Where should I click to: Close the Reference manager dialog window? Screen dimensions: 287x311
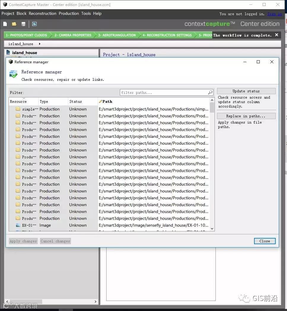[x=272, y=62]
